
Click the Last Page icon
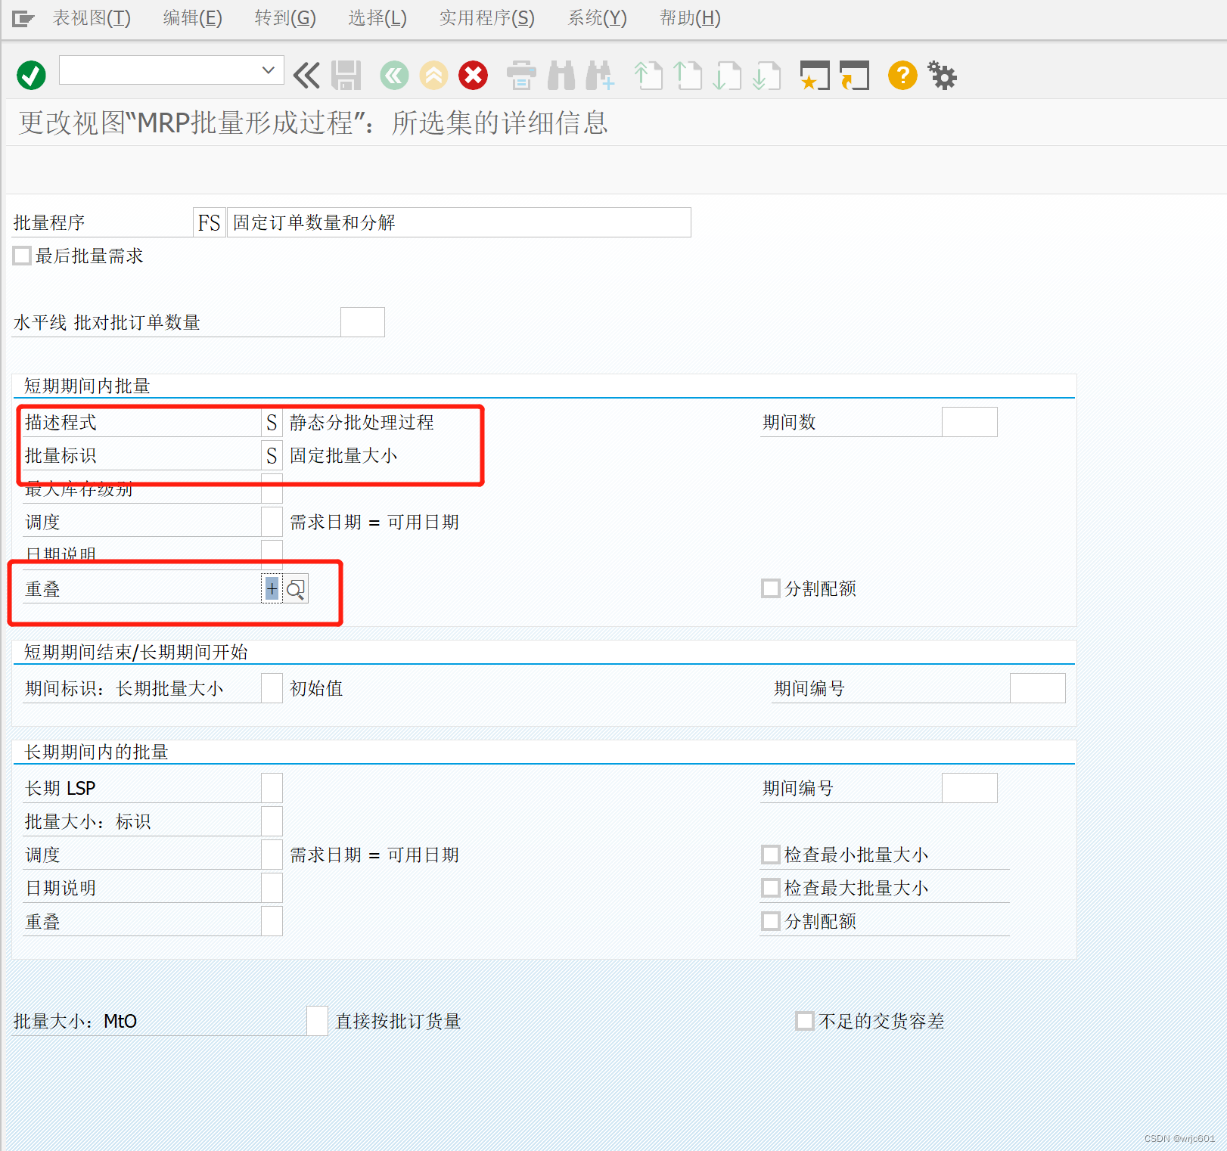click(766, 75)
